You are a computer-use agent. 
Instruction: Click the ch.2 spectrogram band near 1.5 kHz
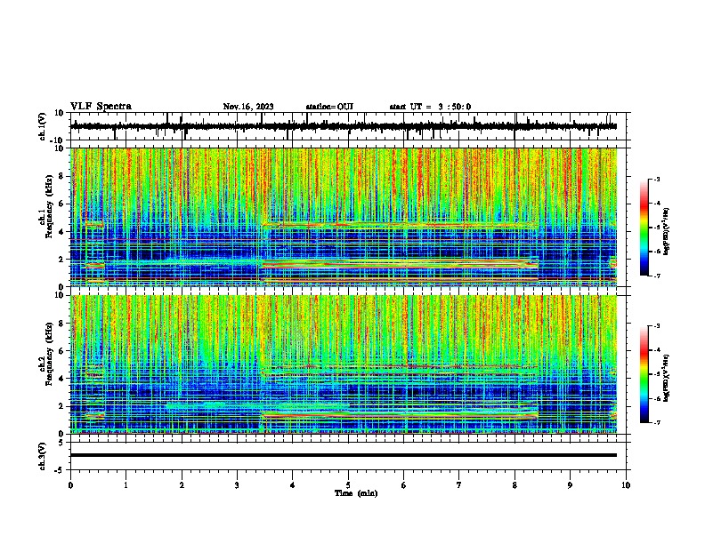pyautogui.click(x=401, y=414)
